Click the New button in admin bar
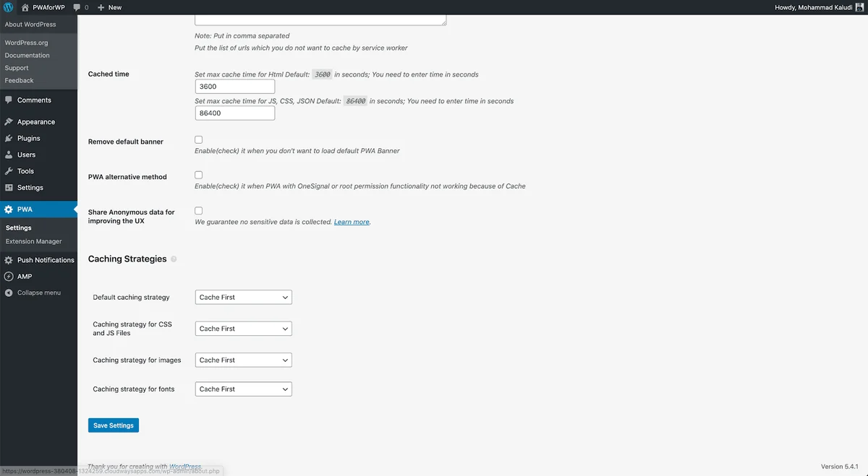 tap(110, 7)
